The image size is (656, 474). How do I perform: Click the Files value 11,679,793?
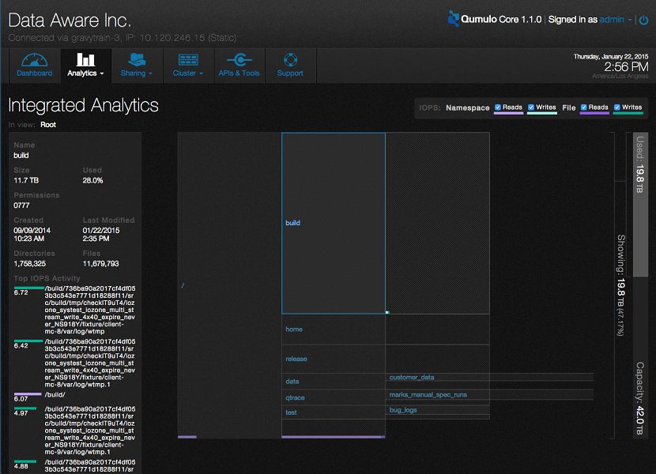pyautogui.click(x=101, y=264)
